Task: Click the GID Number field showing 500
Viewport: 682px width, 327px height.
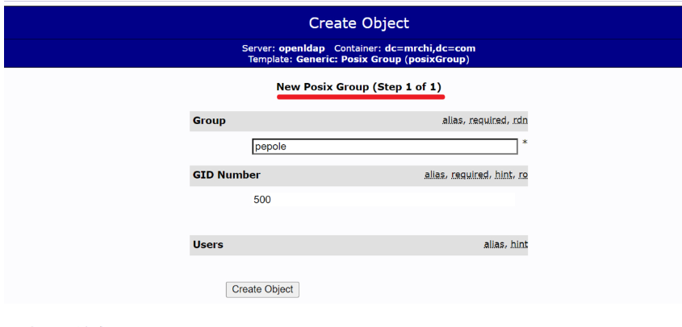Action: (x=384, y=200)
